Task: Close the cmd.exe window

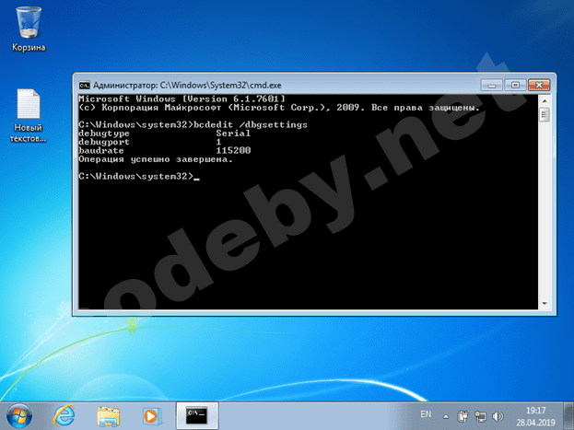Action: pos(539,86)
